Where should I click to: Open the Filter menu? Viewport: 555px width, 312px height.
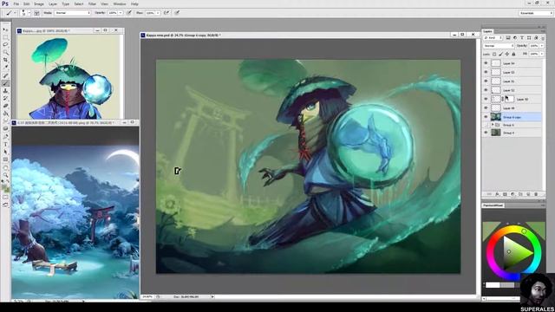pos(92,3)
